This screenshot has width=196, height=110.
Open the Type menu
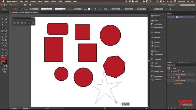[40, 1]
